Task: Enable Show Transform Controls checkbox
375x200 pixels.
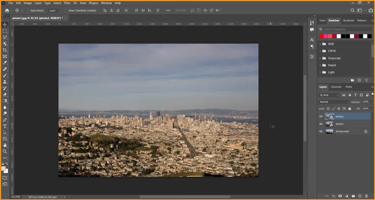Action: point(66,10)
